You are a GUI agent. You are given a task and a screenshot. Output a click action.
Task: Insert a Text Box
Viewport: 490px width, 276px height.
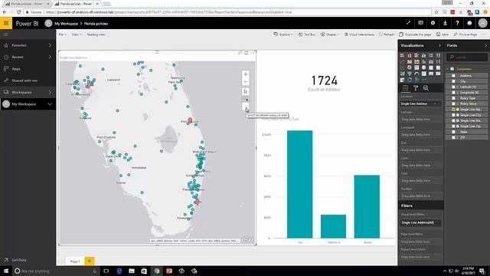306,34
